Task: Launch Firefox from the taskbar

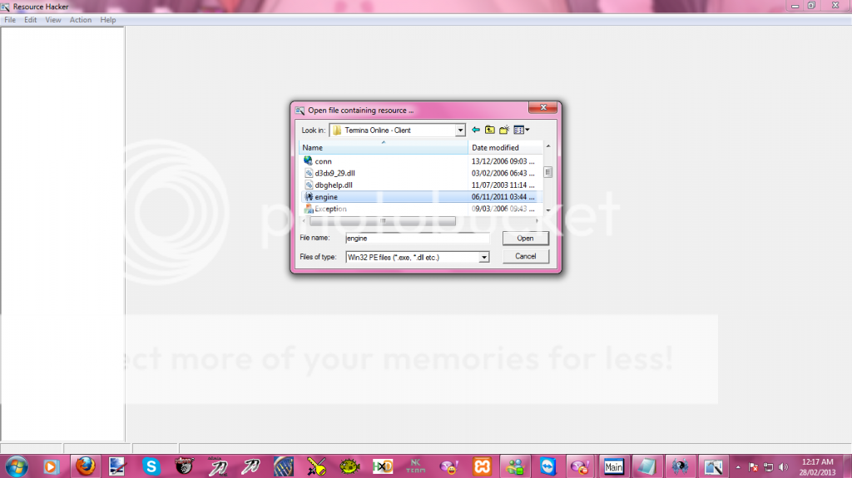Action: [x=85, y=466]
